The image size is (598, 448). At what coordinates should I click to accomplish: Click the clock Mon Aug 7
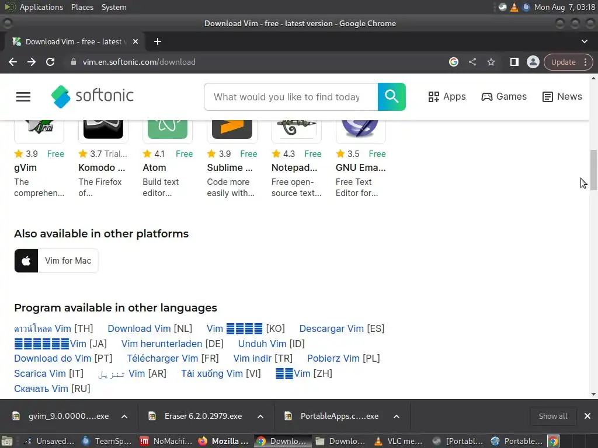[x=565, y=7]
